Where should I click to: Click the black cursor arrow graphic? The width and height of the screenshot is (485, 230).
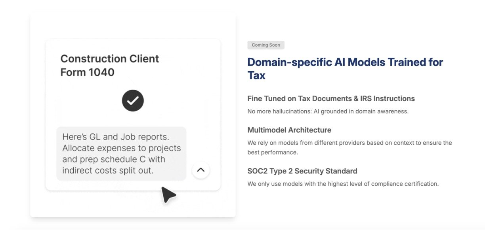168,194
